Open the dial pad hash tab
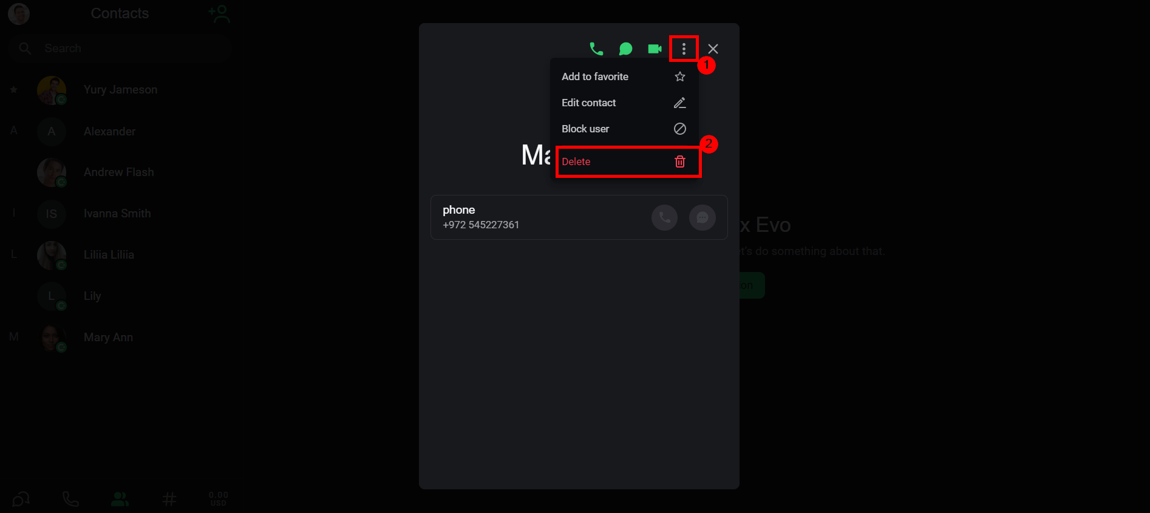 pyautogui.click(x=169, y=499)
